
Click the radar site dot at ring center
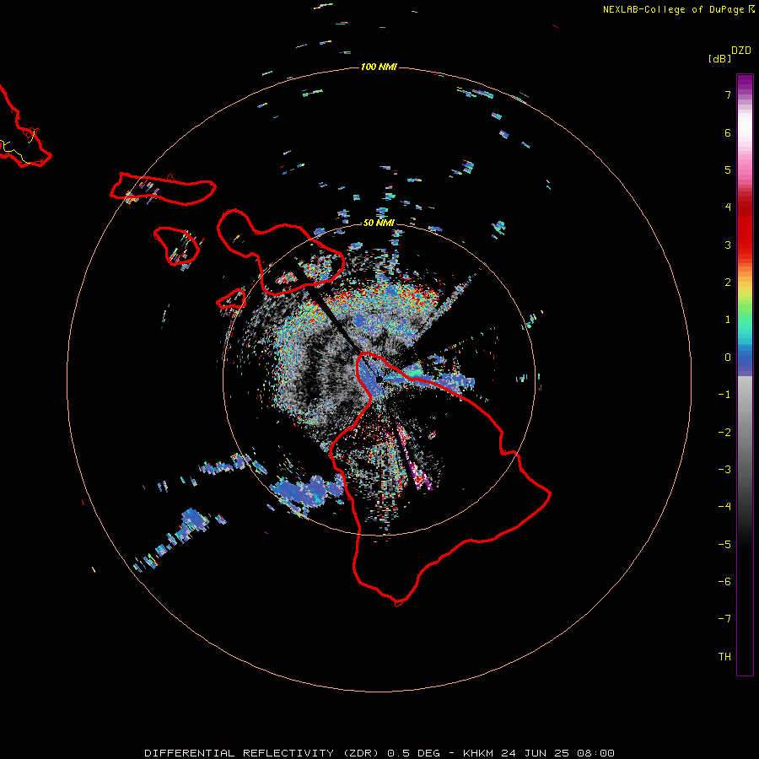379,379
